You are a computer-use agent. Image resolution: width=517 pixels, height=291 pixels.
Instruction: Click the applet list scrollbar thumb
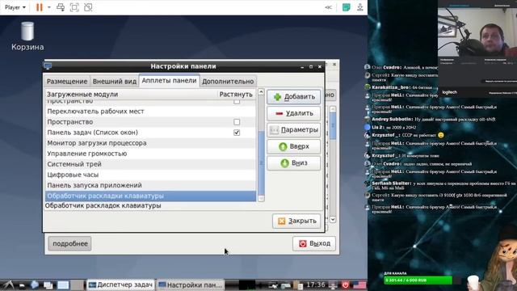(x=261, y=162)
